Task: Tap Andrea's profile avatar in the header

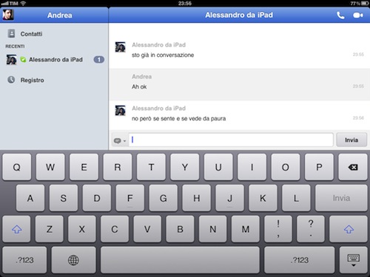Action: [8, 15]
